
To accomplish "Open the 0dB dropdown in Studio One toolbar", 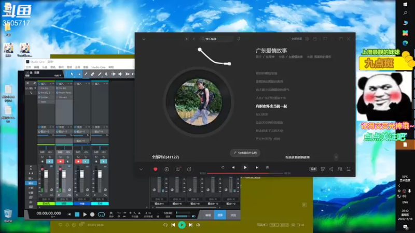I will coord(58,76).
